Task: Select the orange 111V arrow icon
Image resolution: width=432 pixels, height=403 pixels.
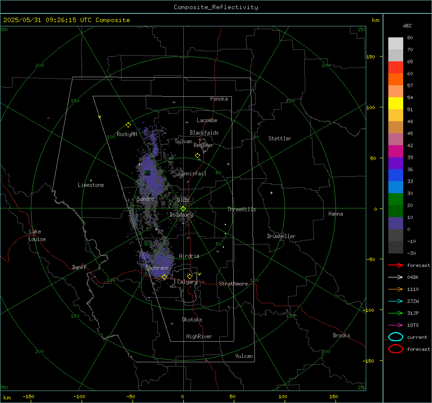Action: [x=396, y=289]
